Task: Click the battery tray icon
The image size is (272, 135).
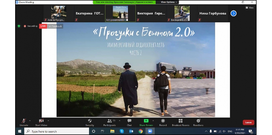Action: click(x=215, y=131)
